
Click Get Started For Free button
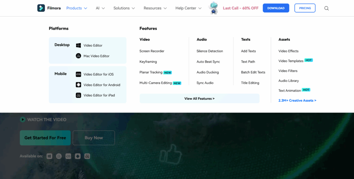pyautogui.click(x=45, y=138)
